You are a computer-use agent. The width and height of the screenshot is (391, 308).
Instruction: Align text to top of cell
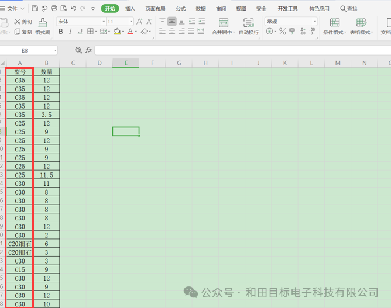162,21
